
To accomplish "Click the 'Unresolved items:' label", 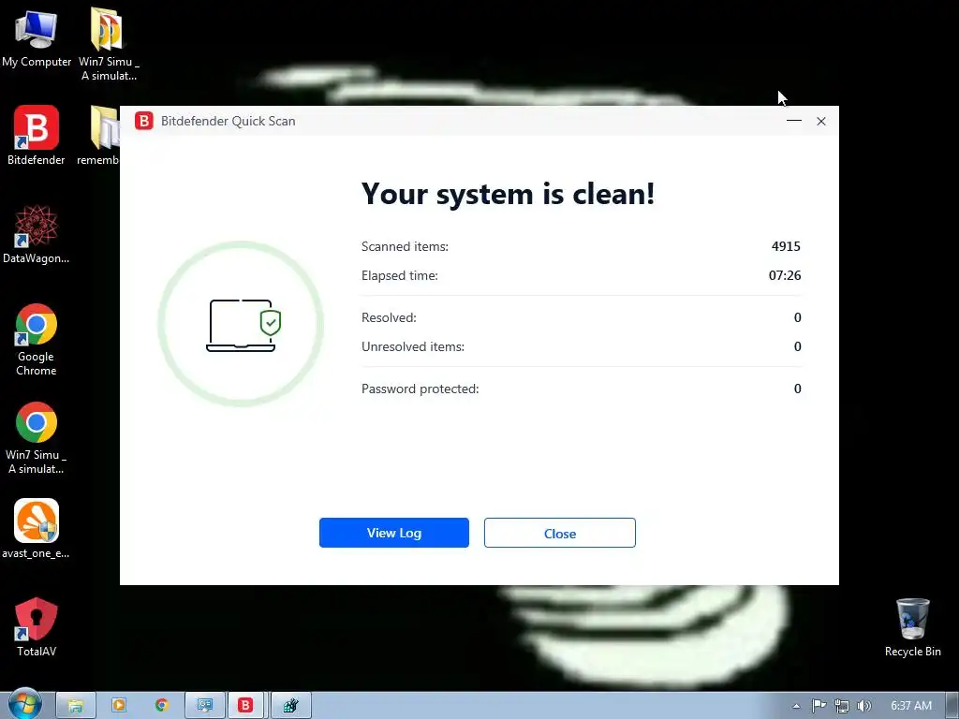I will coord(413,346).
